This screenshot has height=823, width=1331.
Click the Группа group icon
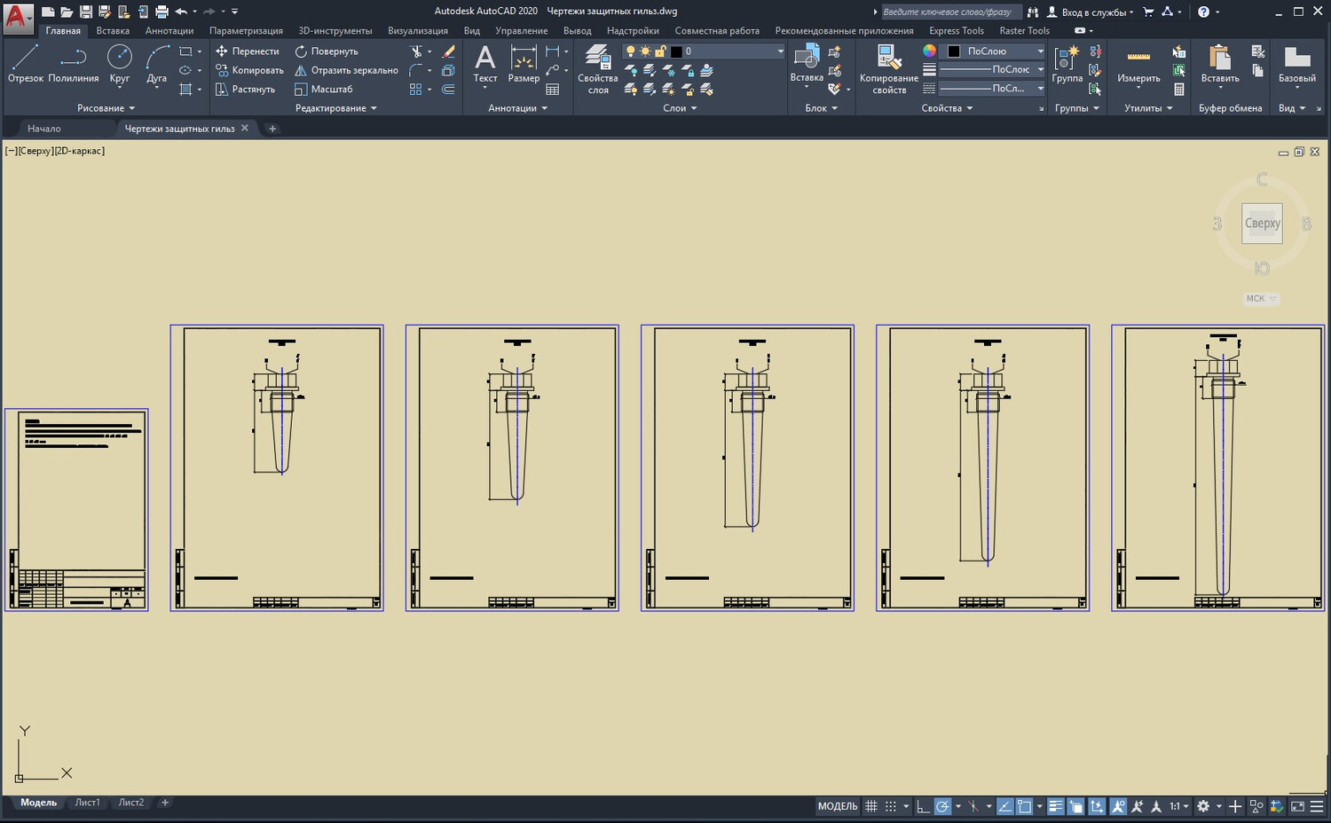1067,64
